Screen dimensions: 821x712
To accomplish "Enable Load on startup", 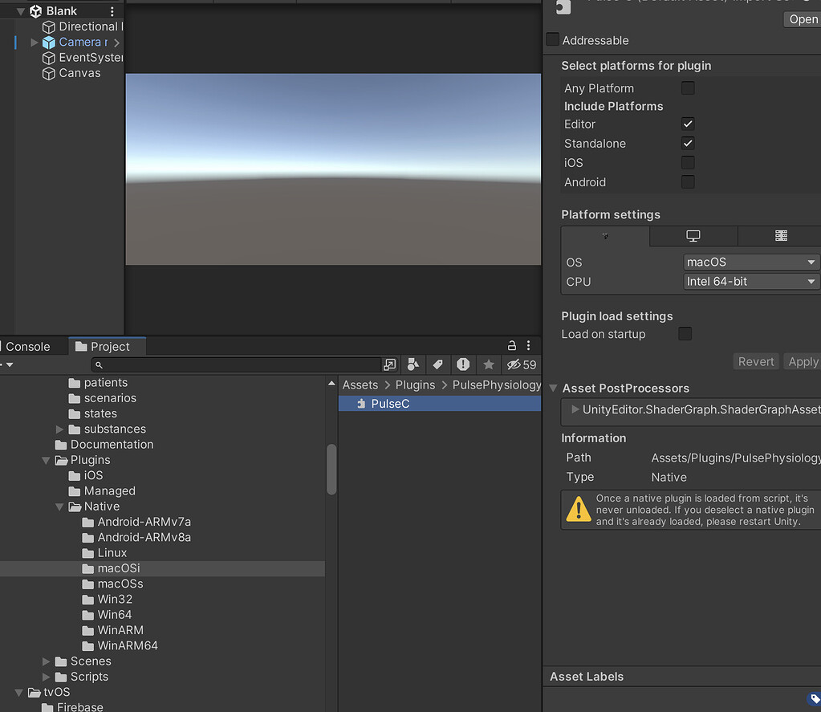I will point(685,334).
